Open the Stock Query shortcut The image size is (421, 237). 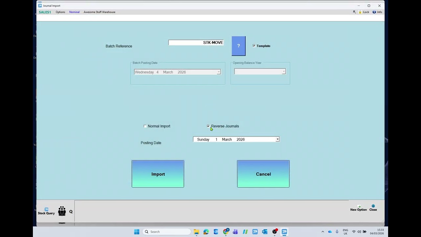tap(46, 211)
